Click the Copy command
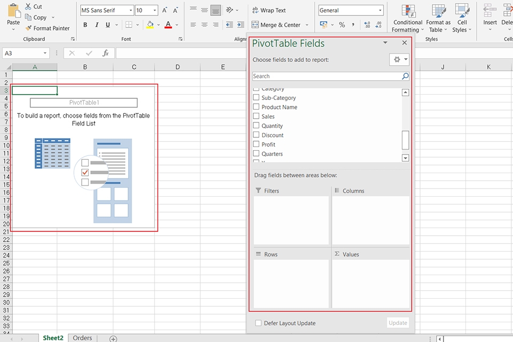This screenshot has width=513, height=342. pos(37,17)
